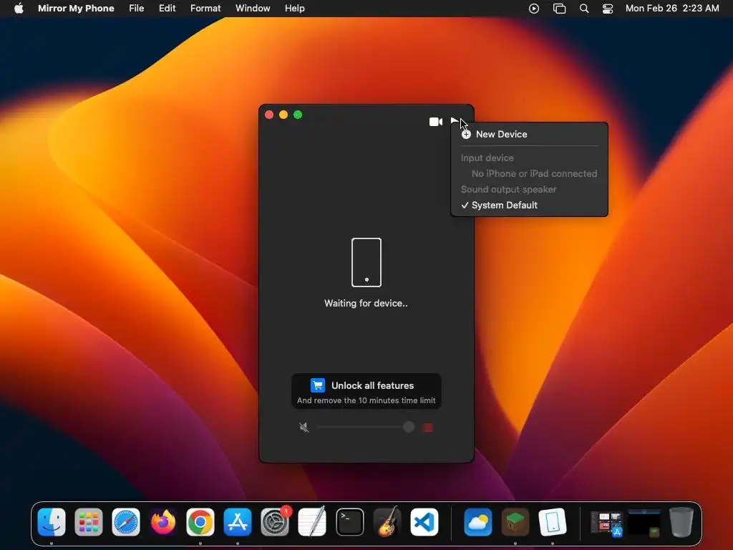Open Terminal from the Dock
This screenshot has width=733, height=550.
(349, 522)
